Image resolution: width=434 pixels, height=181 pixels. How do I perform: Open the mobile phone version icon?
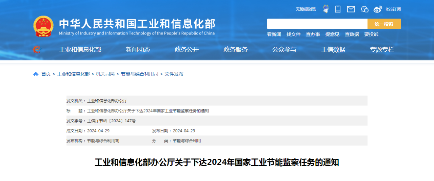pos(338,9)
